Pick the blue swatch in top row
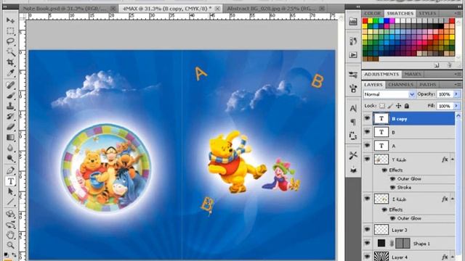 (387, 21)
